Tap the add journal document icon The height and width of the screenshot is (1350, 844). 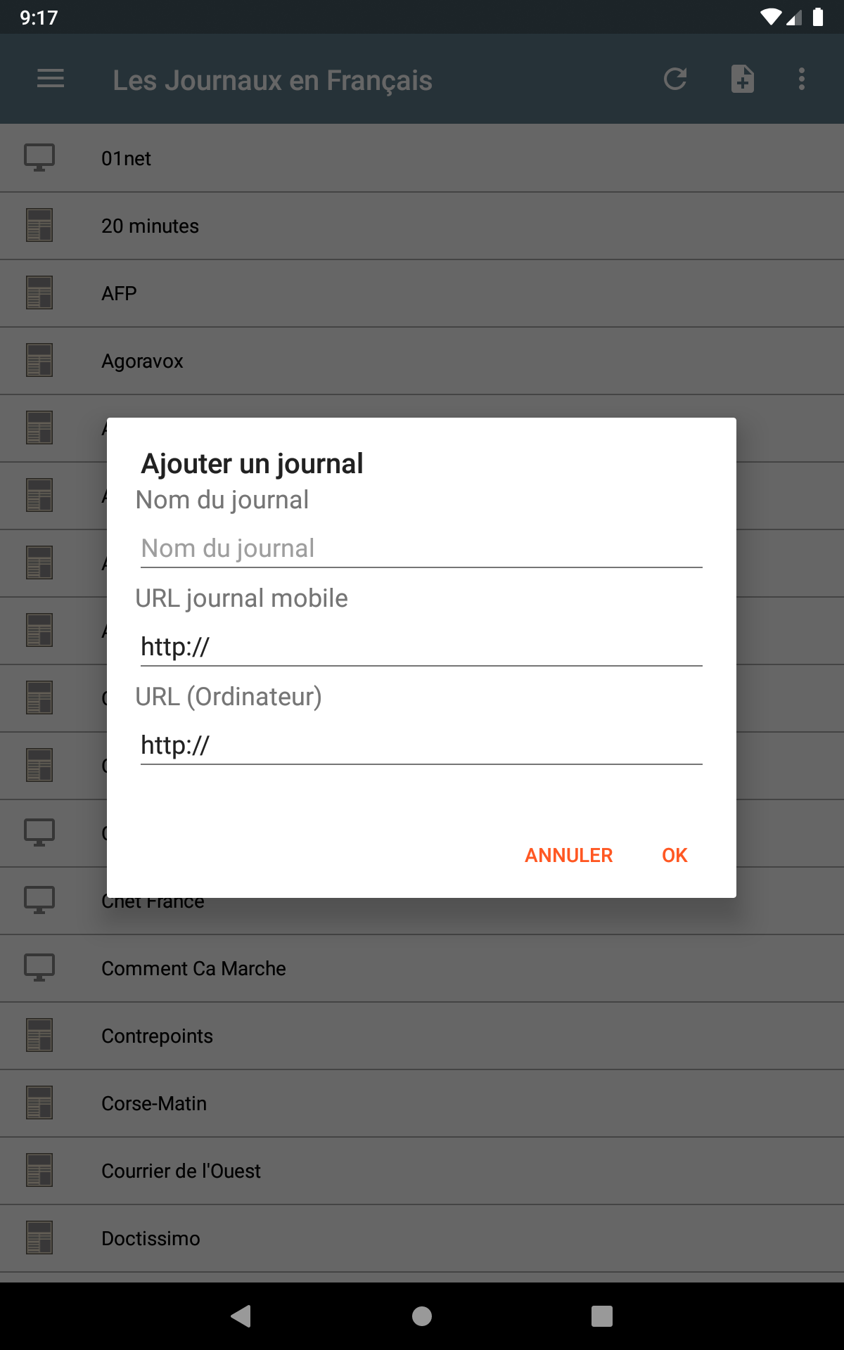743,79
